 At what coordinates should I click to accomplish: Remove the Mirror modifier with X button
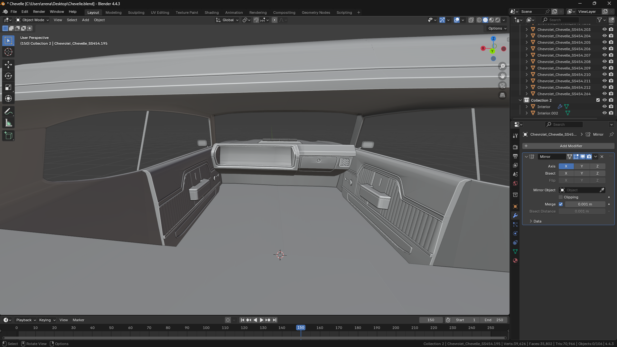[x=602, y=157]
